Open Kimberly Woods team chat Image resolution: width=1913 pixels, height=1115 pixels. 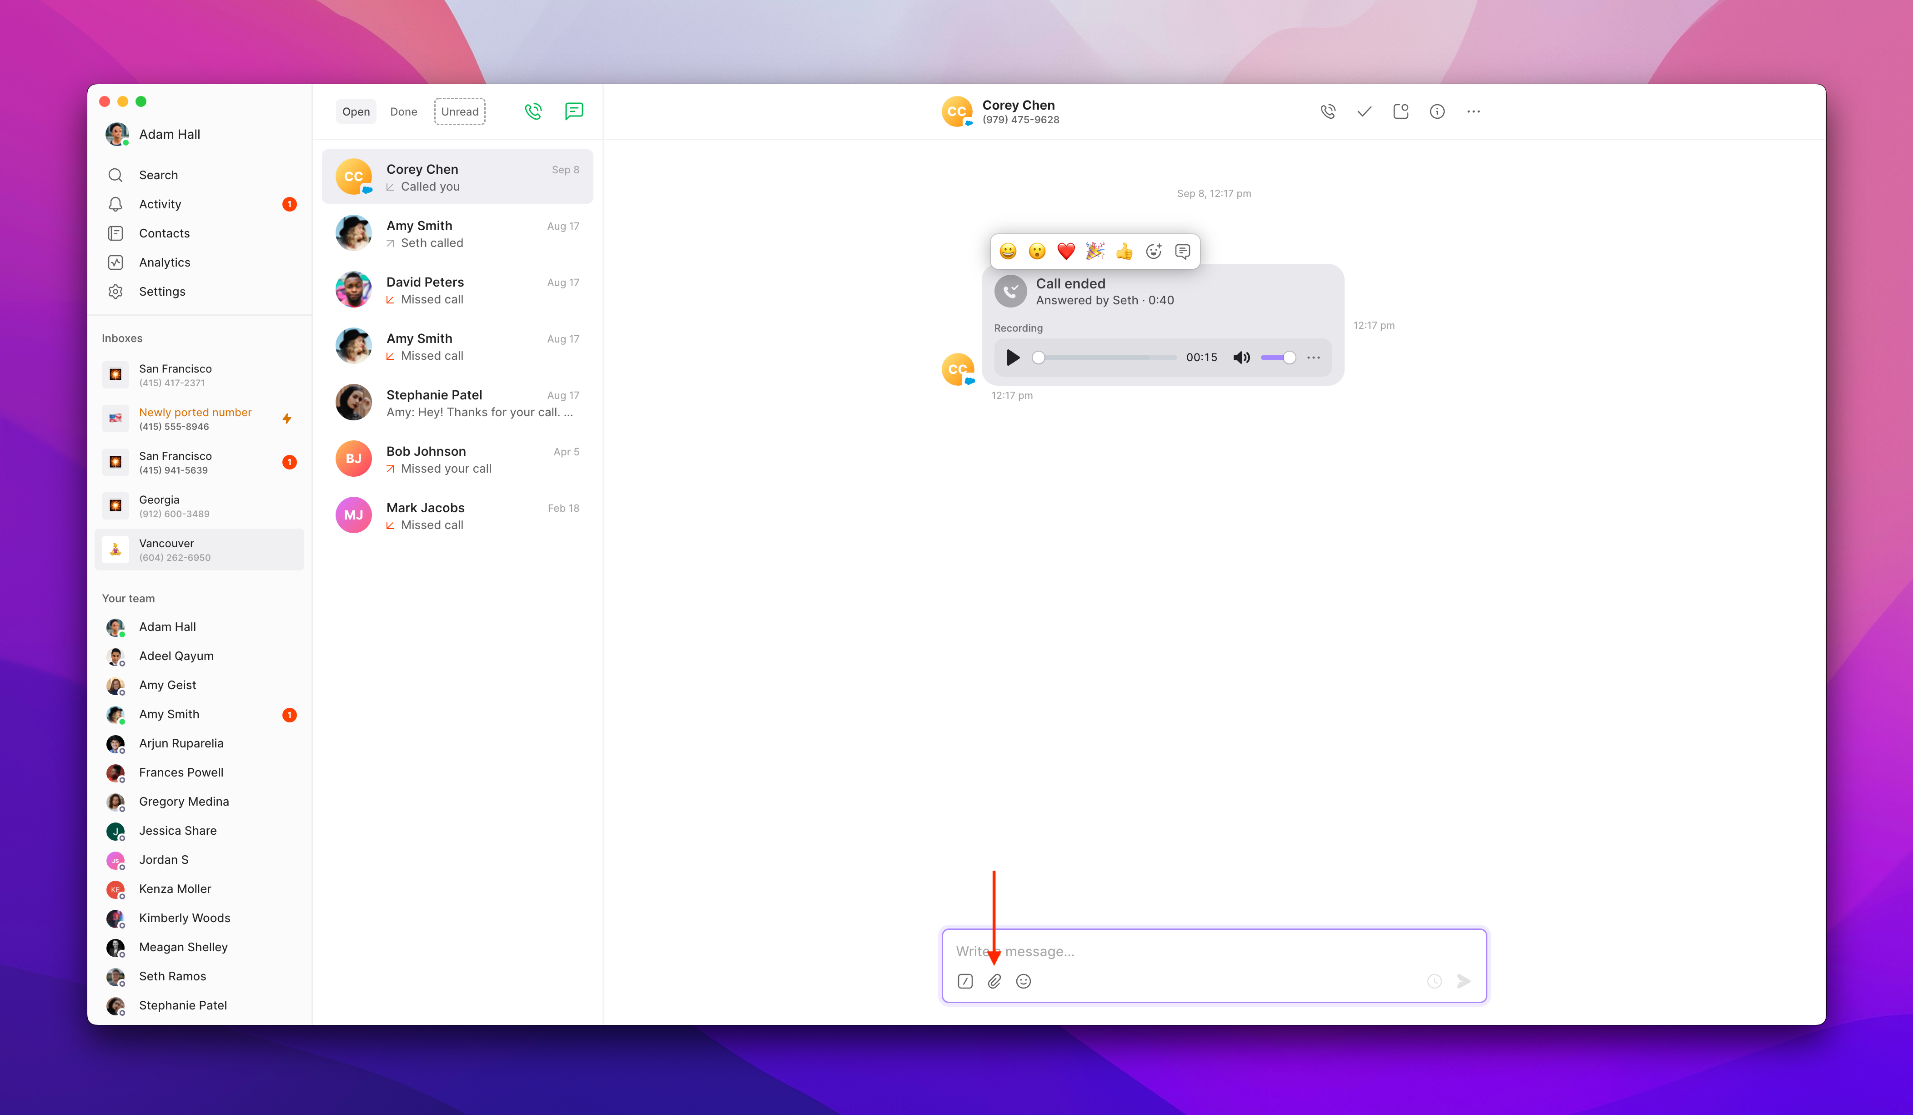click(x=200, y=918)
